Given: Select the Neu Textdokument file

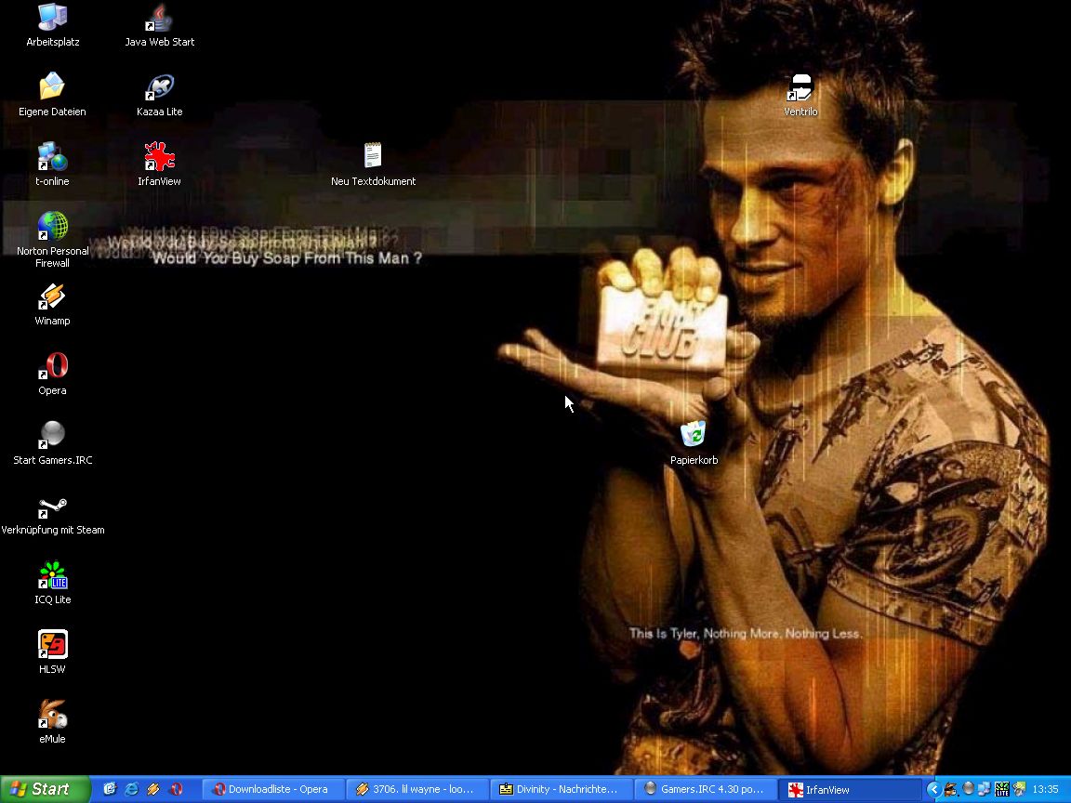Looking at the screenshot, I should 373,156.
